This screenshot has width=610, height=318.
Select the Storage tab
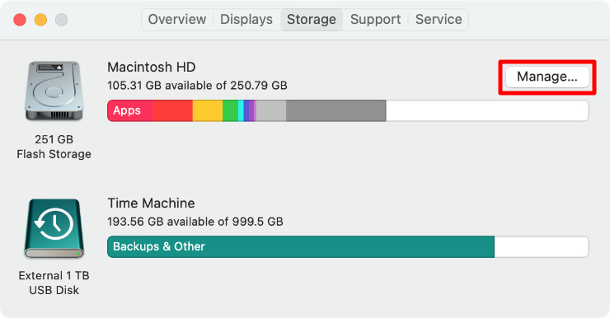point(312,20)
